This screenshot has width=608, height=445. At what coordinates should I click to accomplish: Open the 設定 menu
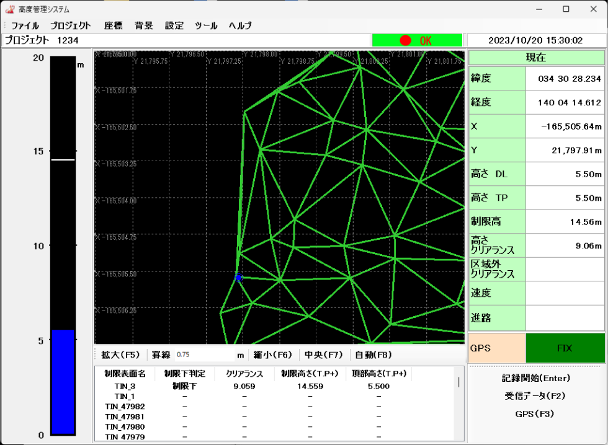[x=174, y=26]
